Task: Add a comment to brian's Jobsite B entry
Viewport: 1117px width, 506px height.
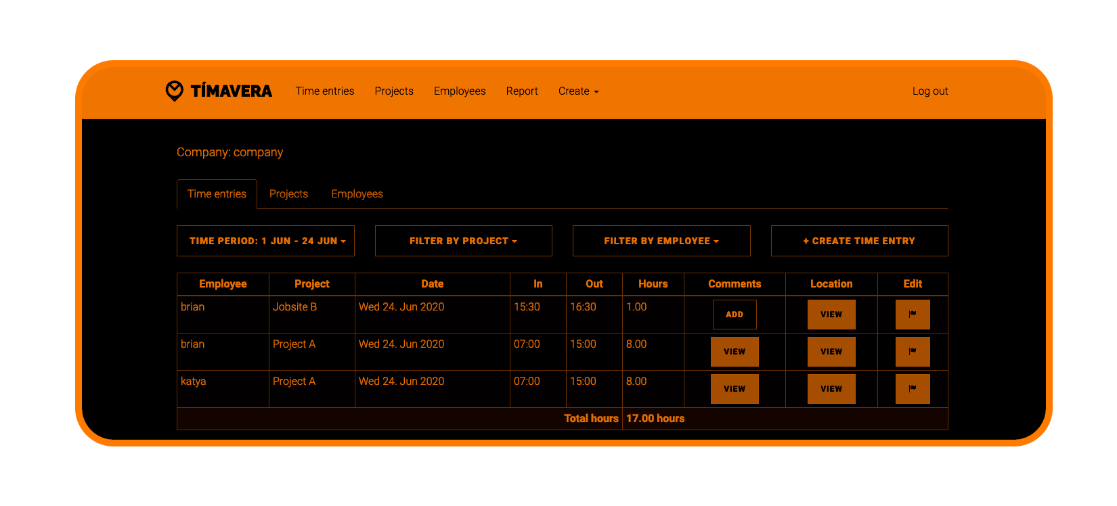Action: point(735,315)
